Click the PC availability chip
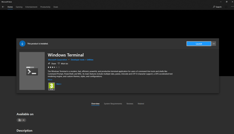Screen dimensions: 234x134 pos(21,120)
